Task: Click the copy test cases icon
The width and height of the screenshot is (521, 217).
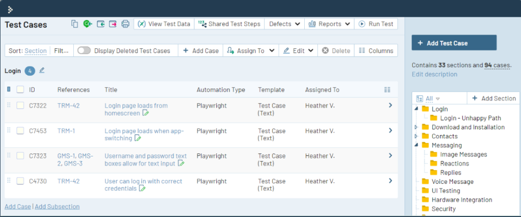Action: 74,24
